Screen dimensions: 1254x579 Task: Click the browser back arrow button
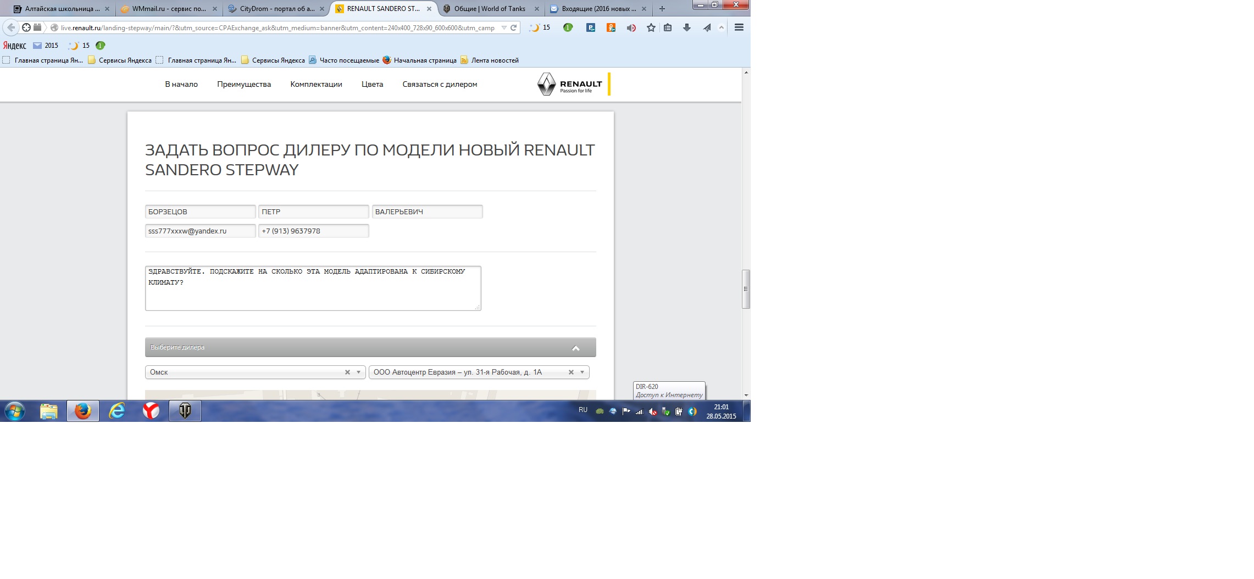coord(11,27)
